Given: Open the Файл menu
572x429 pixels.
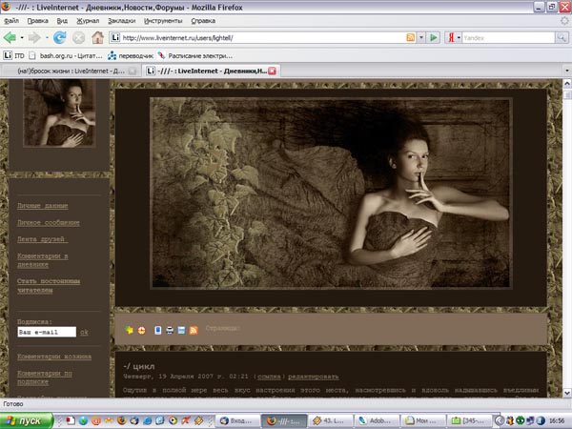Looking at the screenshot, I should click(x=11, y=21).
